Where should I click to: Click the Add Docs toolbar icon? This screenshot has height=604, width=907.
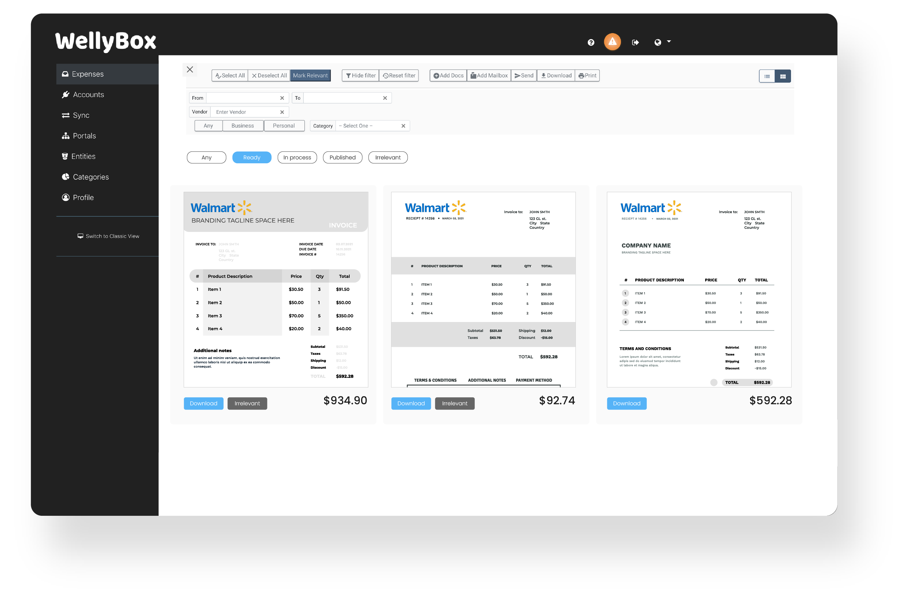coord(447,75)
